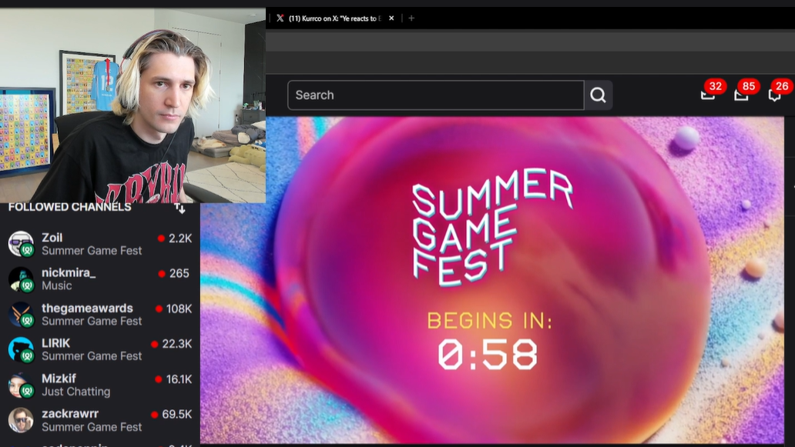Image resolution: width=795 pixels, height=447 pixels.
Task: Click Summer Game Fest under thegameawards
Action: point(92,321)
